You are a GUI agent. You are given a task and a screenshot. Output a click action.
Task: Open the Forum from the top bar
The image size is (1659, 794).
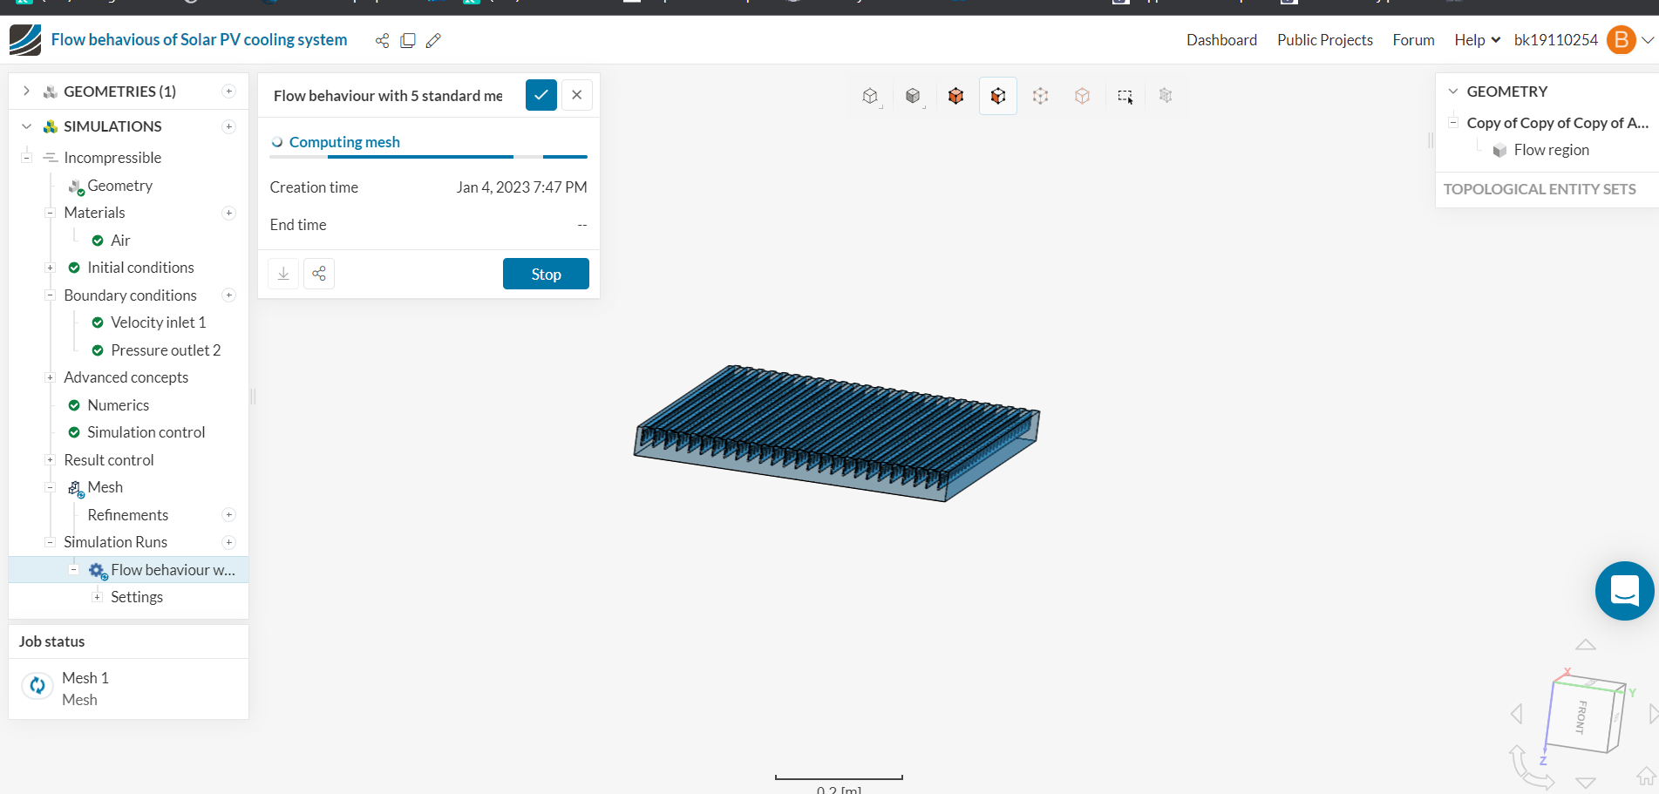[x=1413, y=40]
